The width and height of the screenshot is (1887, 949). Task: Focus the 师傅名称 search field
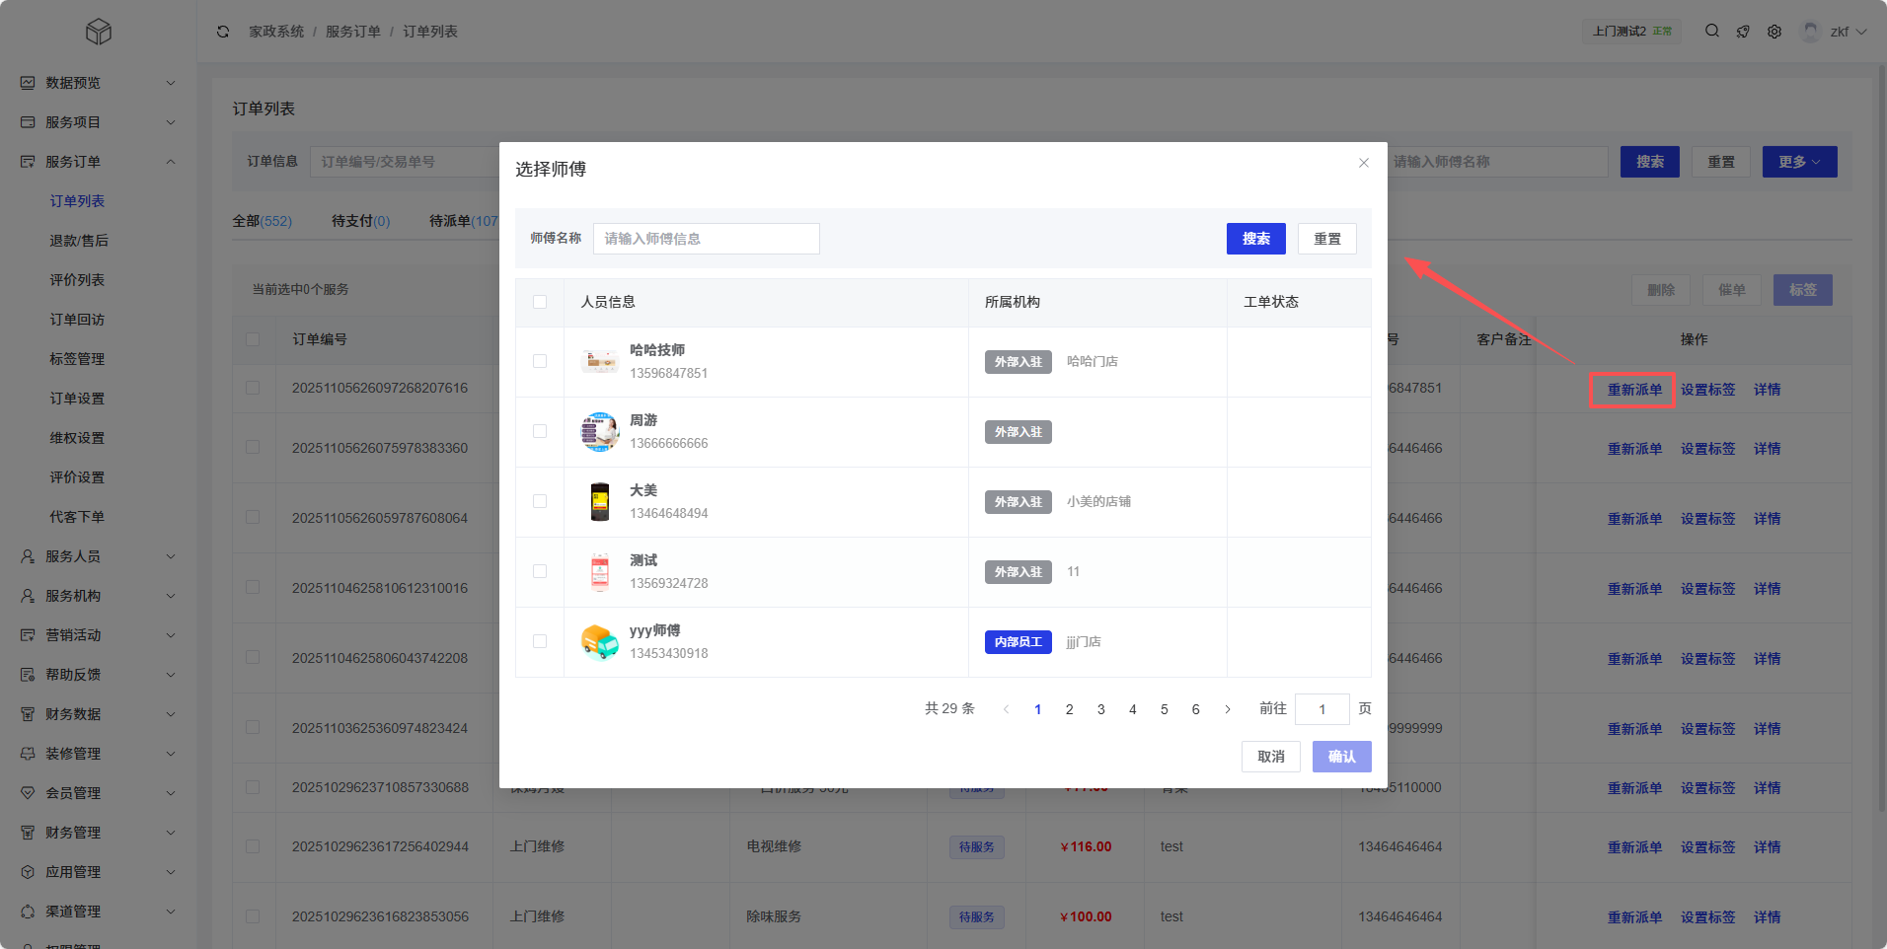[x=707, y=239]
